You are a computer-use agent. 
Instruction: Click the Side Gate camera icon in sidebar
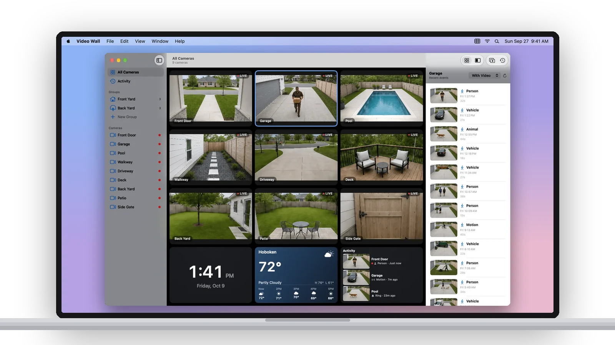click(x=113, y=207)
